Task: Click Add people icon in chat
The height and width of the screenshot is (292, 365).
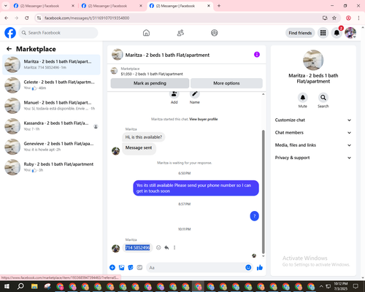Action: tap(174, 94)
